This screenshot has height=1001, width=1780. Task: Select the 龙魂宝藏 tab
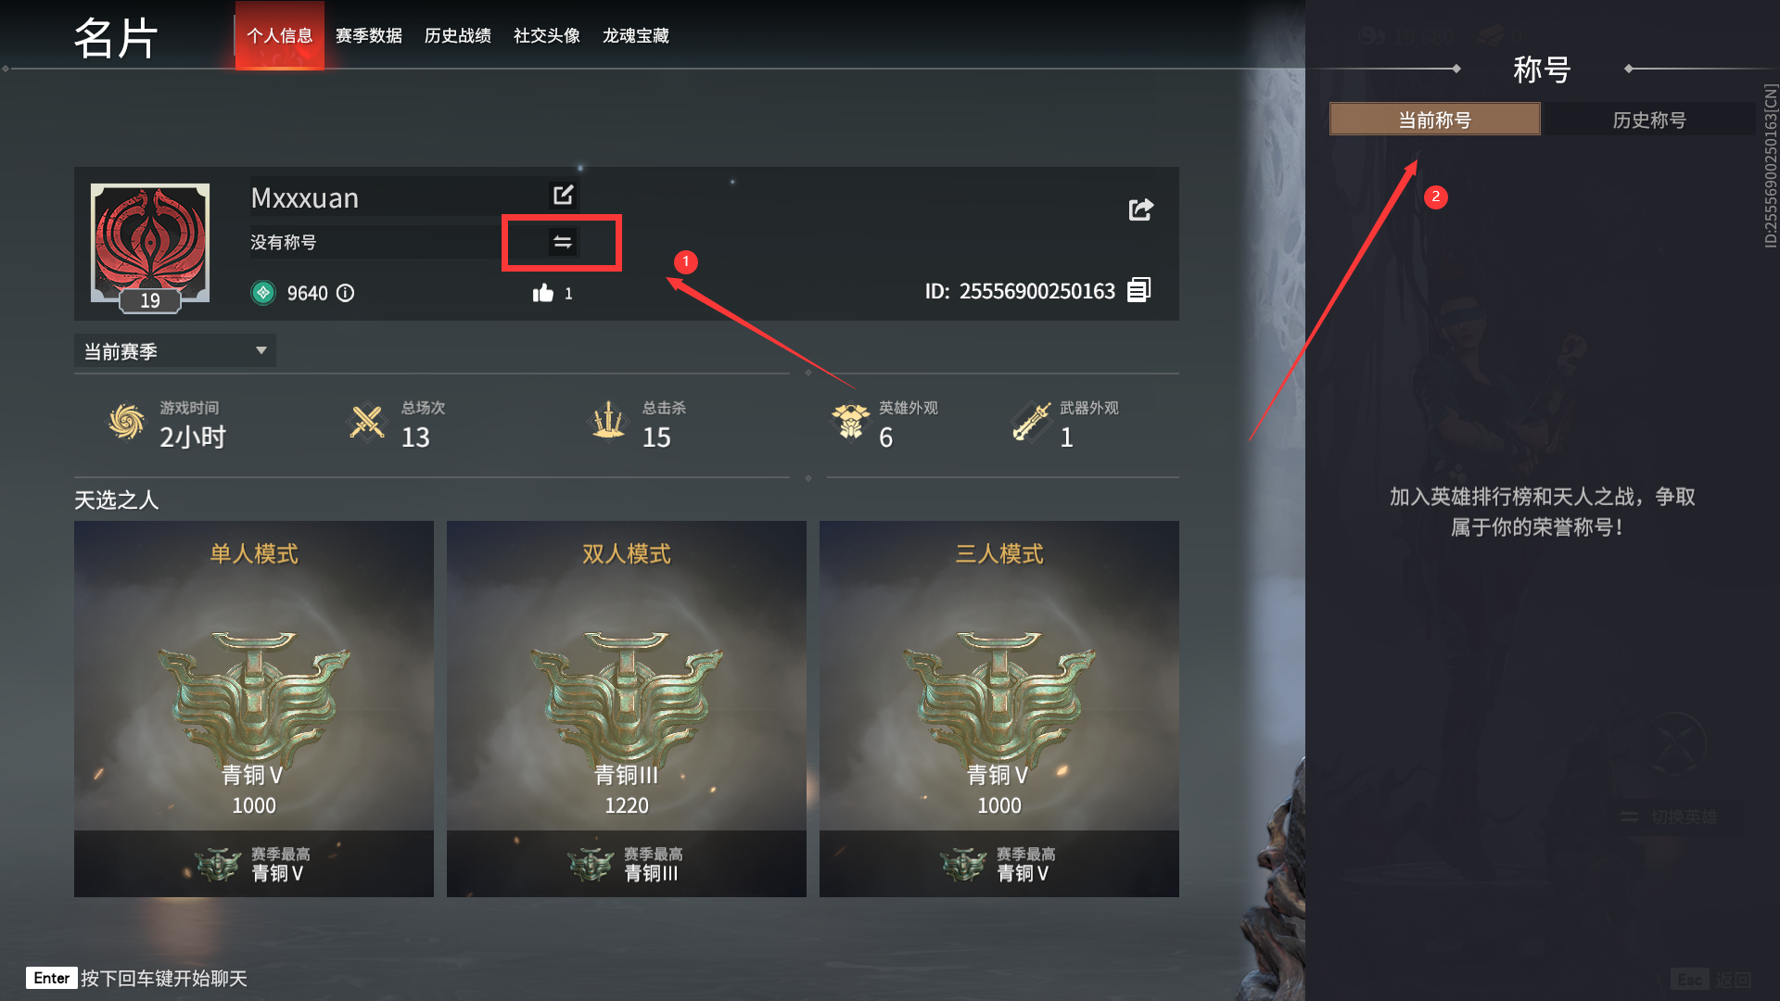click(x=635, y=35)
